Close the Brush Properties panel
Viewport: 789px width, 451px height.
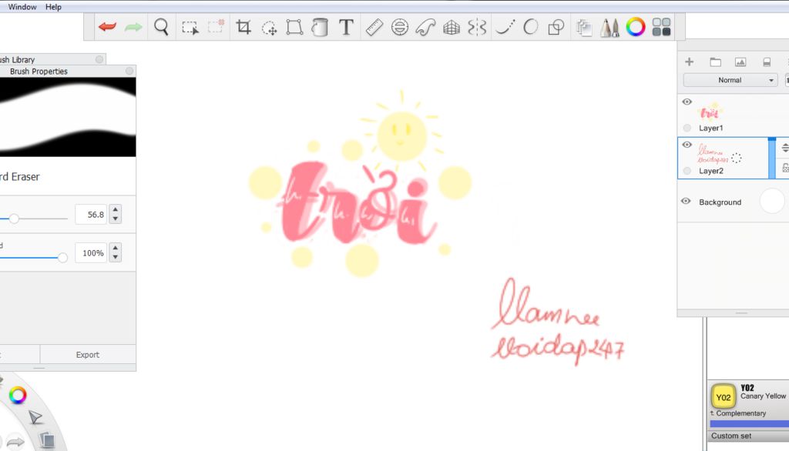click(x=129, y=71)
